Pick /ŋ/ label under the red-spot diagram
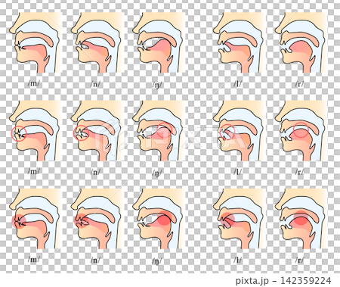Viewport: 340px width, 287px height. tap(157, 260)
